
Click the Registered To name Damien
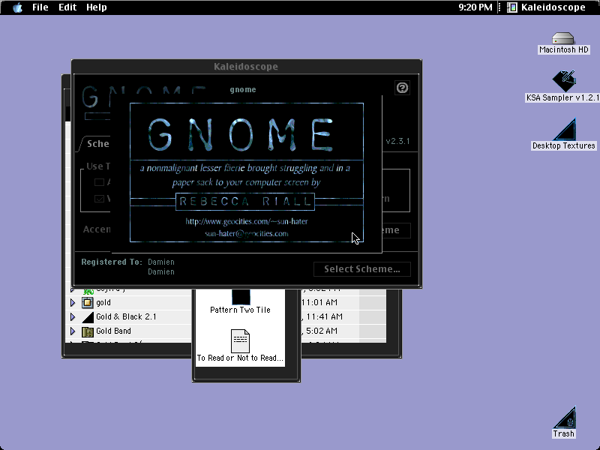161,262
